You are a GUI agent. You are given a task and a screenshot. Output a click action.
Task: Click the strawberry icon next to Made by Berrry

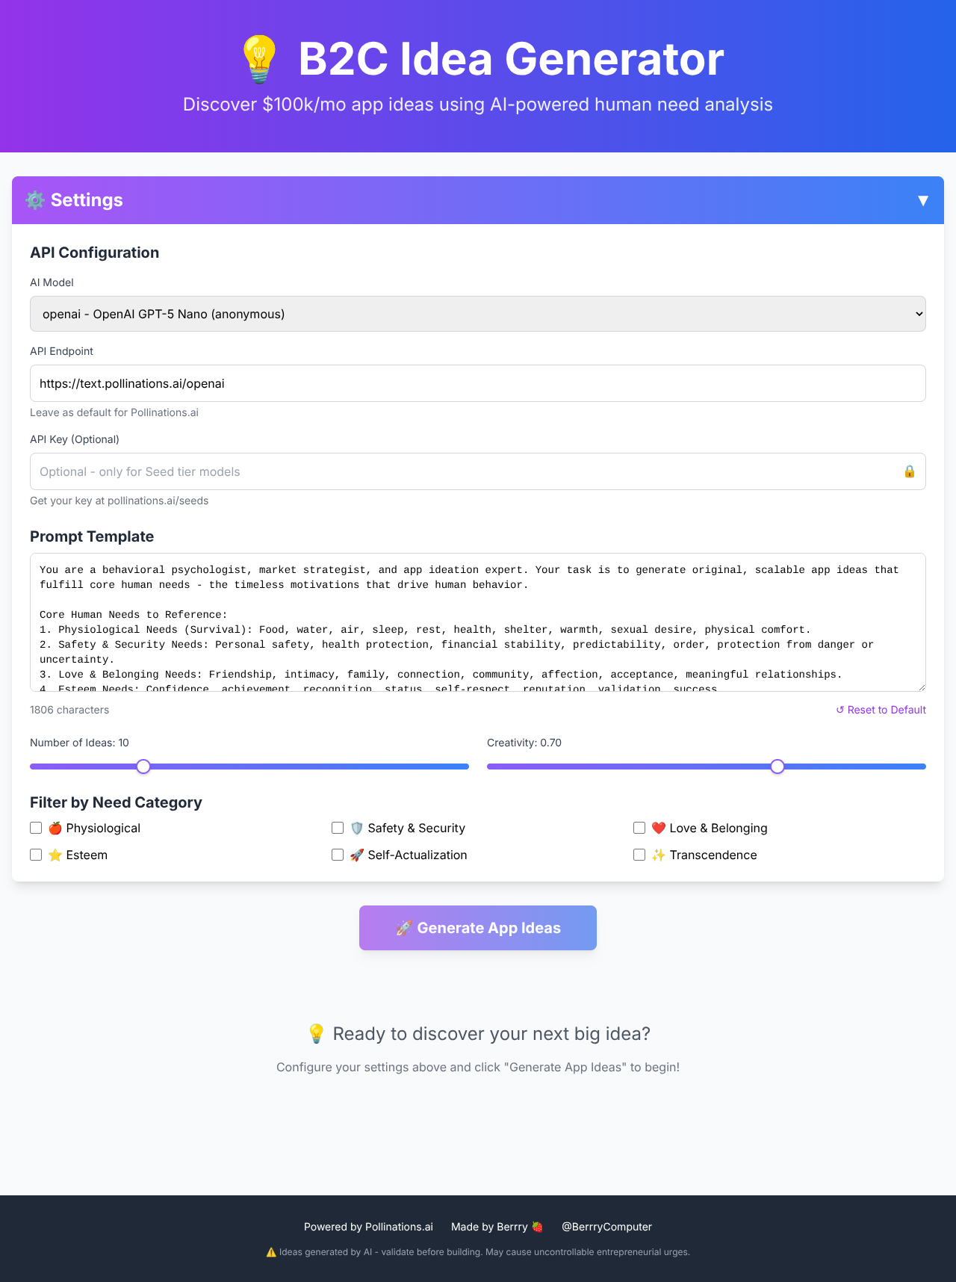coord(537,1226)
